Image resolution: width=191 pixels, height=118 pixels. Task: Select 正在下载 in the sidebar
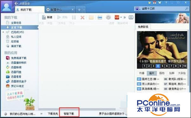pyautogui.click(x=19, y=28)
